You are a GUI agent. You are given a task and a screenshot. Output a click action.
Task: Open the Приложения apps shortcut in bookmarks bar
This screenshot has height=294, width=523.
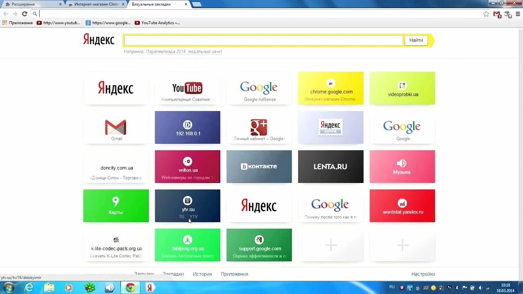click(18, 23)
